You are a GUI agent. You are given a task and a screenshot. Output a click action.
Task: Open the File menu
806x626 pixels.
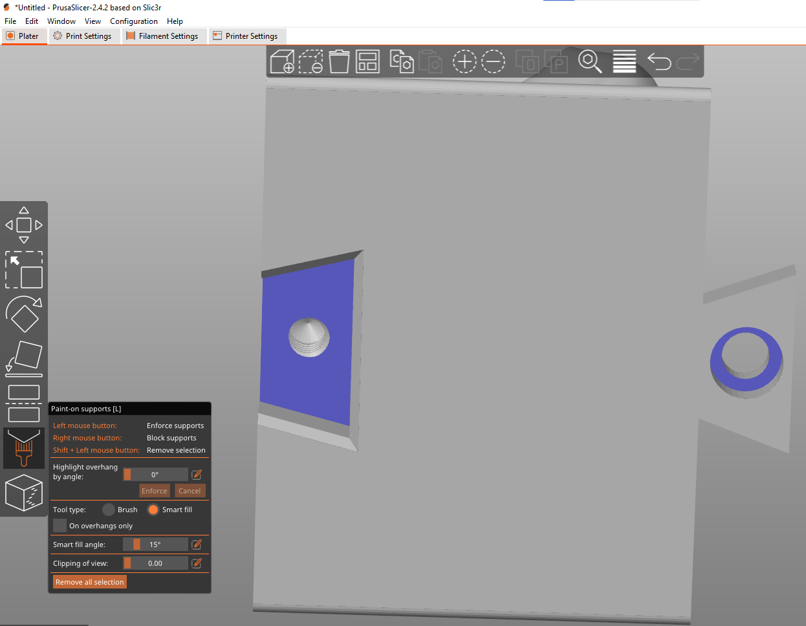[x=10, y=21]
